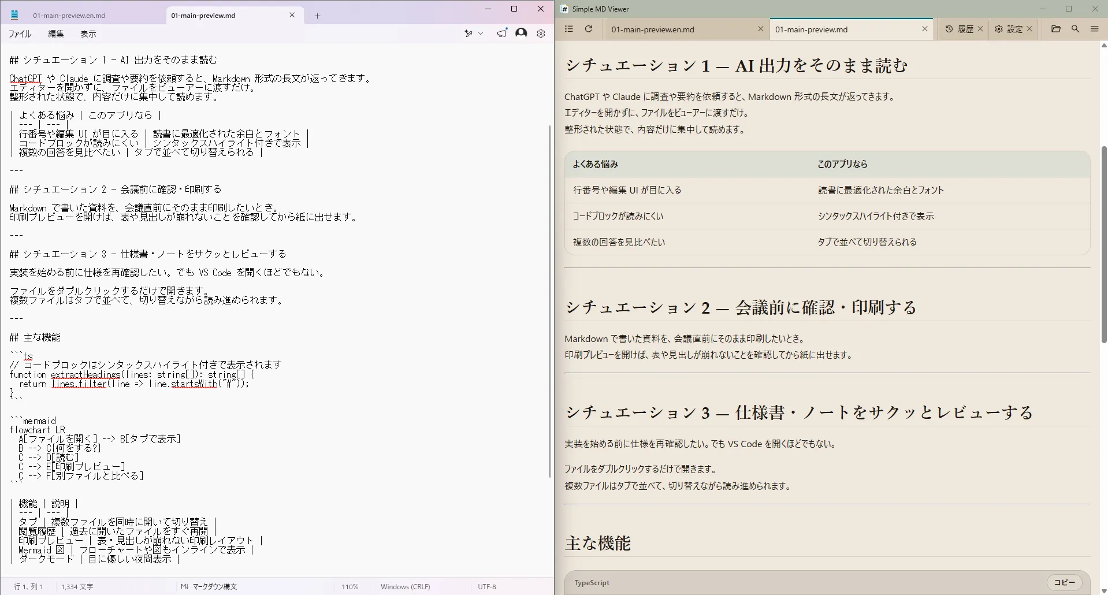Minimize the Simple MD Viewer window

point(1043,9)
